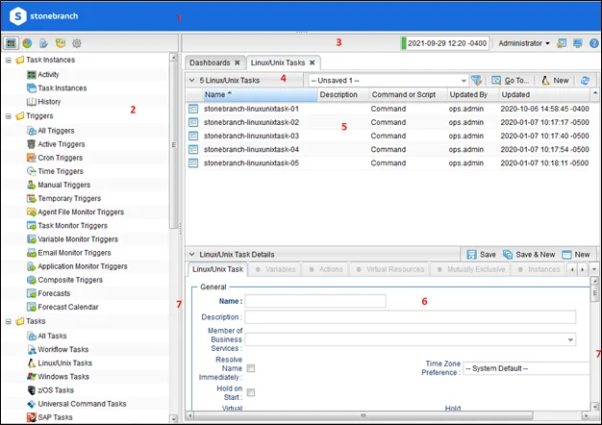
Task: Collapse the 5 Linux/Unix Tasks list section
Action: click(x=192, y=80)
